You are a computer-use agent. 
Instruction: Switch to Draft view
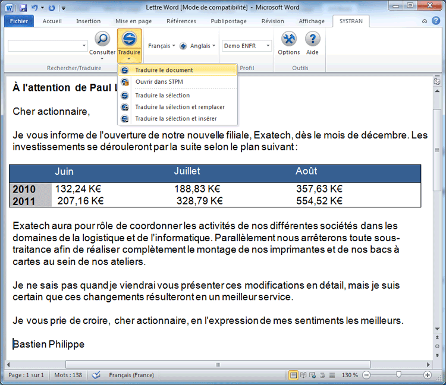(332, 375)
